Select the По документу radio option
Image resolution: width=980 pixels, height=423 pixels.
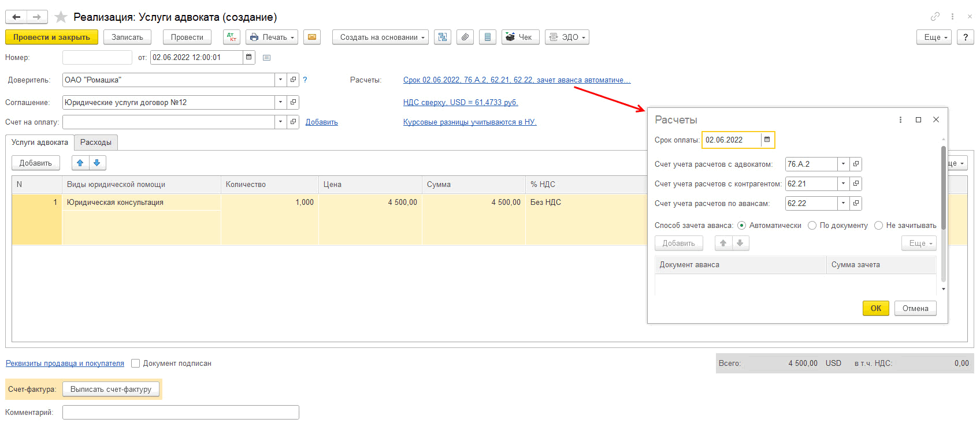click(812, 226)
